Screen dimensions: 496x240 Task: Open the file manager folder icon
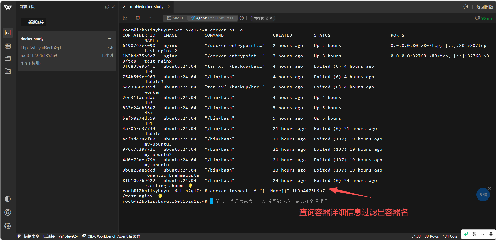click(8, 58)
